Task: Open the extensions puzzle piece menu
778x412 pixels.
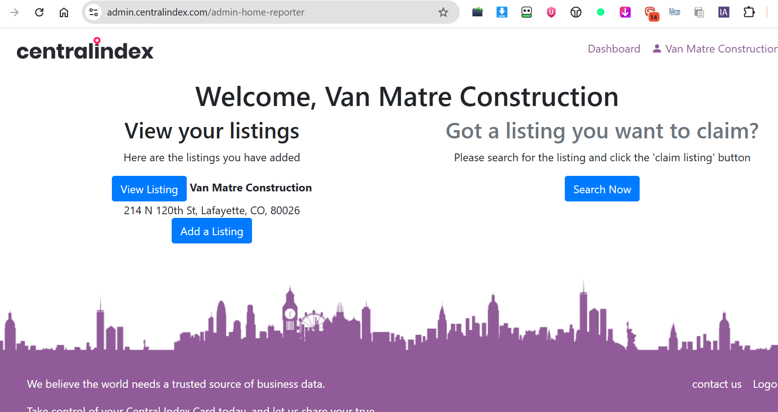Action: 749,12
